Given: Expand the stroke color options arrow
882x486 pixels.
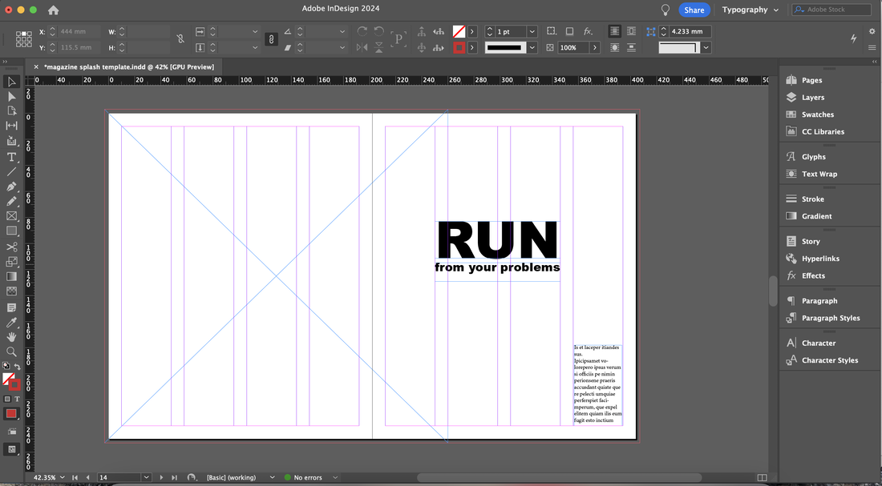Looking at the screenshot, I should coord(472,48).
